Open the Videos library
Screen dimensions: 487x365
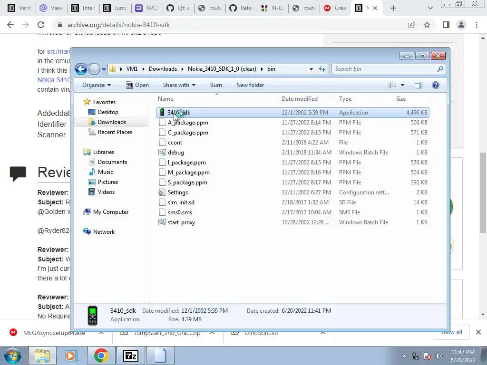(x=106, y=192)
